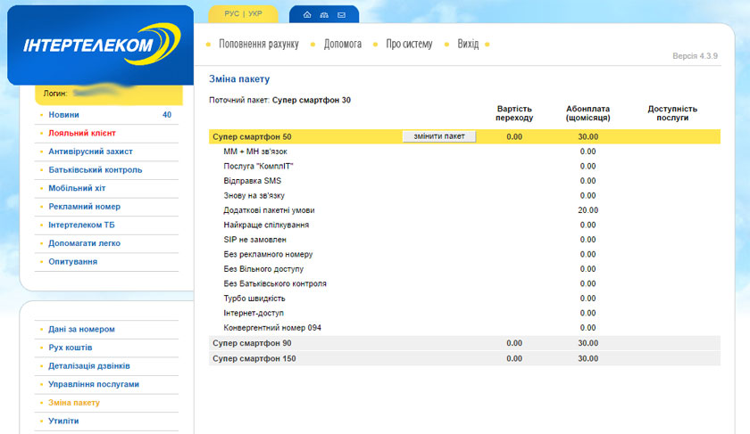Click Додаткові пакетні умови row
The width and height of the screenshot is (750, 434).
(x=464, y=210)
